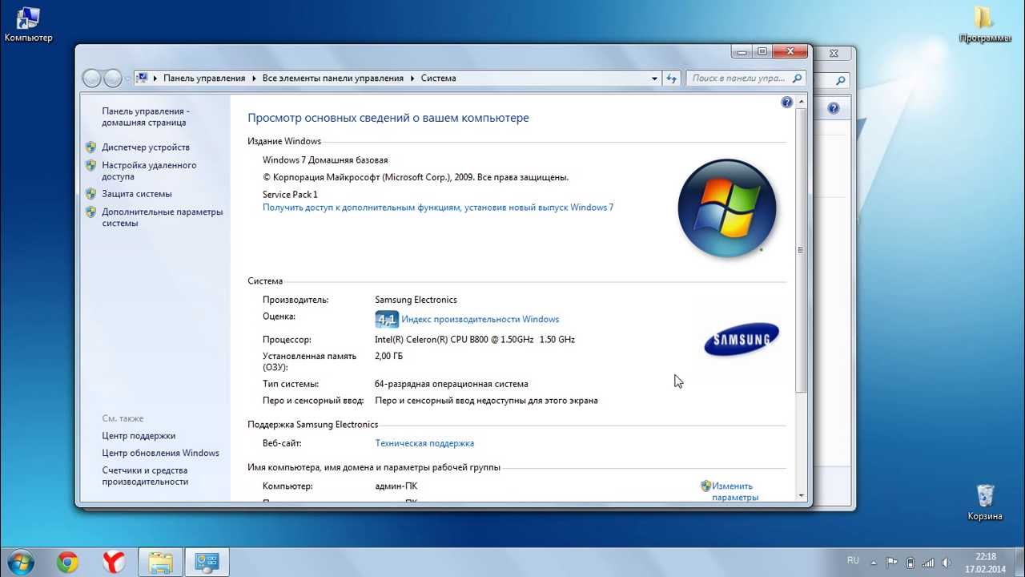The width and height of the screenshot is (1025, 577).
Task: Click the Forward navigation arrow button
Action: pos(113,78)
